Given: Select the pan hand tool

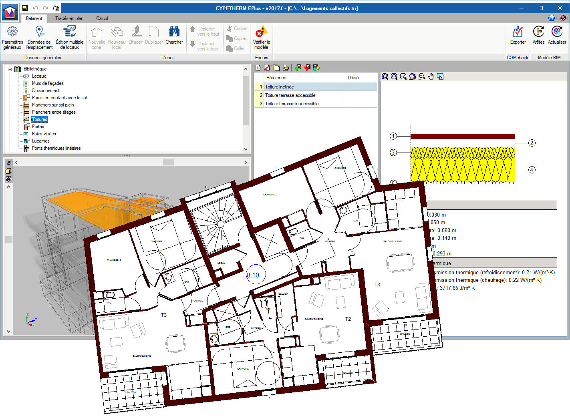Looking at the screenshot, I should click(431, 76).
